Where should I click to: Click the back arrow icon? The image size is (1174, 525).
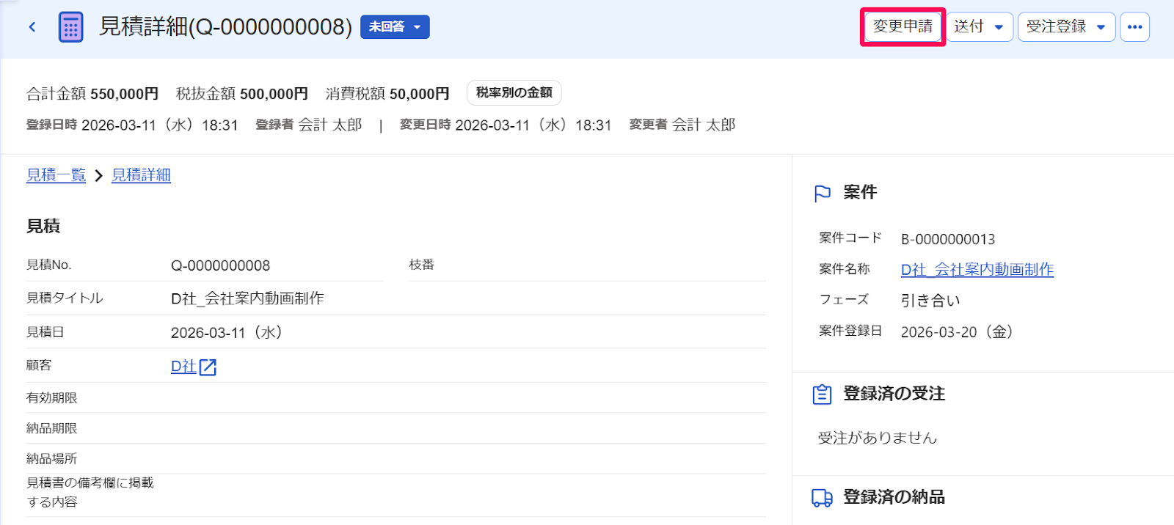(x=32, y=27)
